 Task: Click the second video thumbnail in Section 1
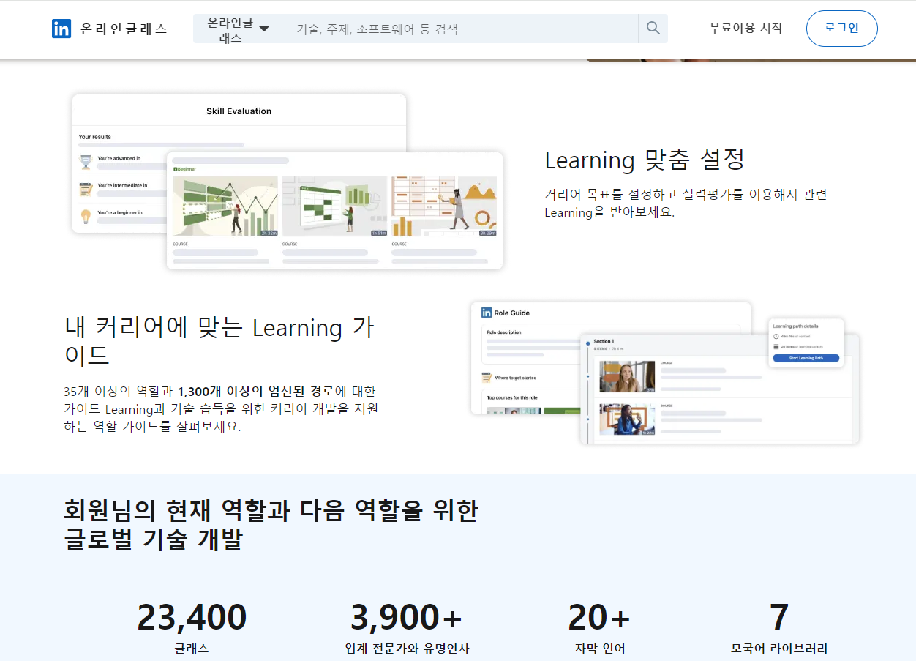coord(627,419)
